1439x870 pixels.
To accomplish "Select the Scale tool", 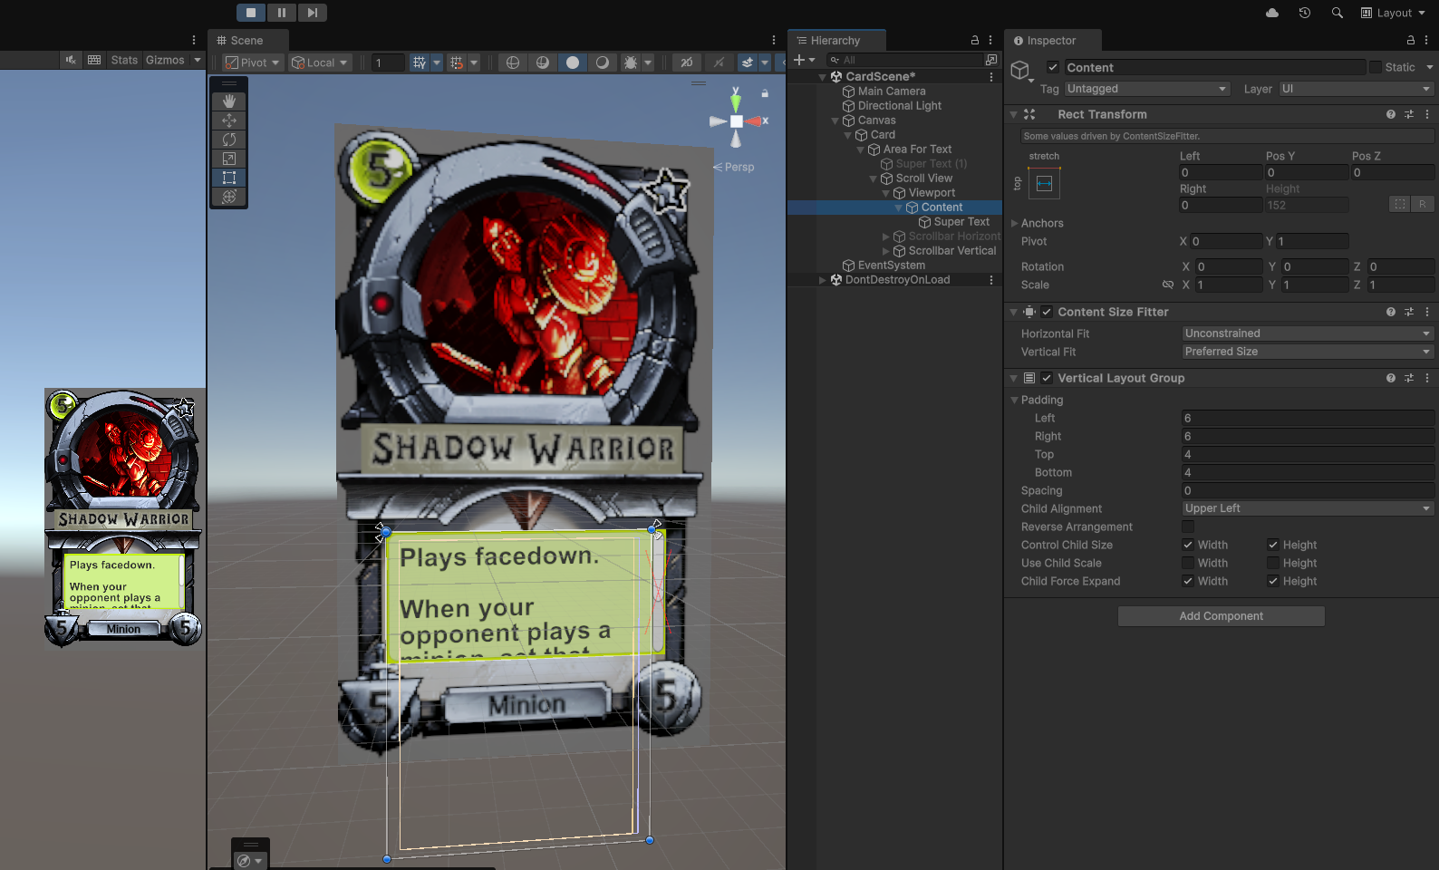I will pyautogui.click(x=229, y=159).
